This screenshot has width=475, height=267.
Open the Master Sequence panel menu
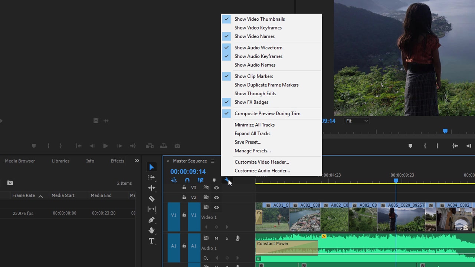pyautogui.click(x=212, y=161)
